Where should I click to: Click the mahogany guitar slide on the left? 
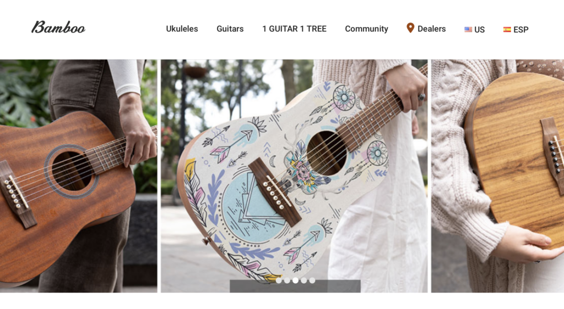(x=78, y=176)
